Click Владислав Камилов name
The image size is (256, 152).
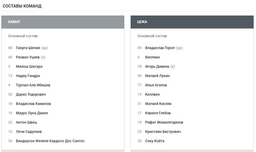pyautogui.click(x=33, y=104)
